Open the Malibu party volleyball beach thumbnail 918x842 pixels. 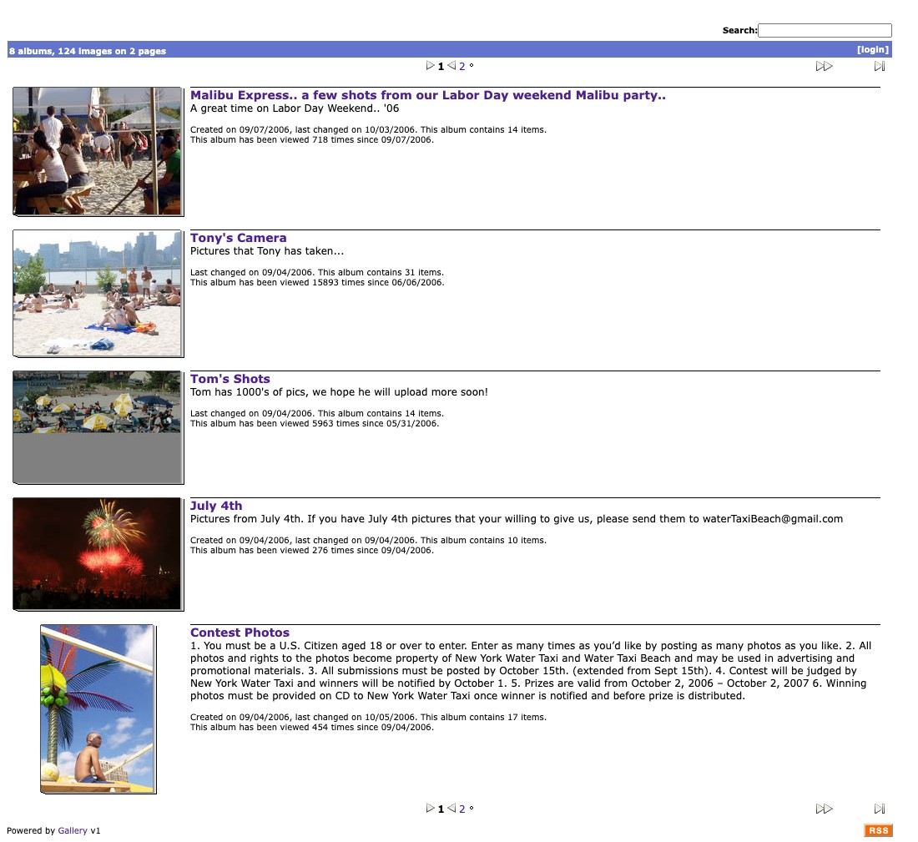97,151
